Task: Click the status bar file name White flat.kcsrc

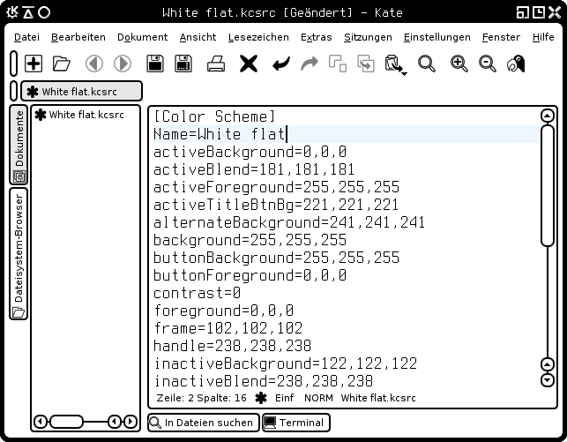Action: click(x=378, y=398)
